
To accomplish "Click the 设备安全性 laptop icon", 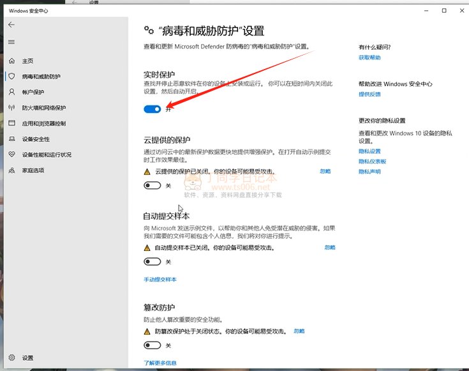I will point(11,139).
